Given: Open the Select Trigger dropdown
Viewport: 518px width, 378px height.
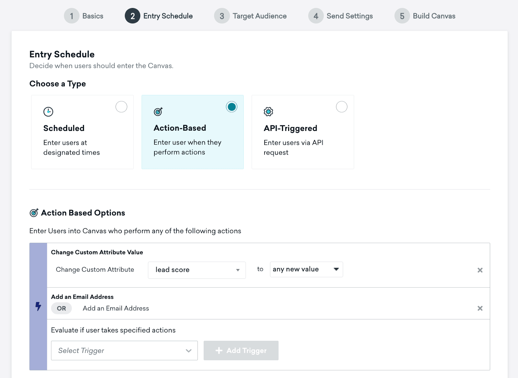Looking at the screenshot, I should point(124,351).
